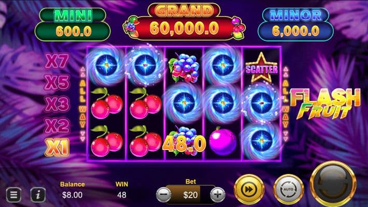Increase the bet with plus button

tap(218, 195)
